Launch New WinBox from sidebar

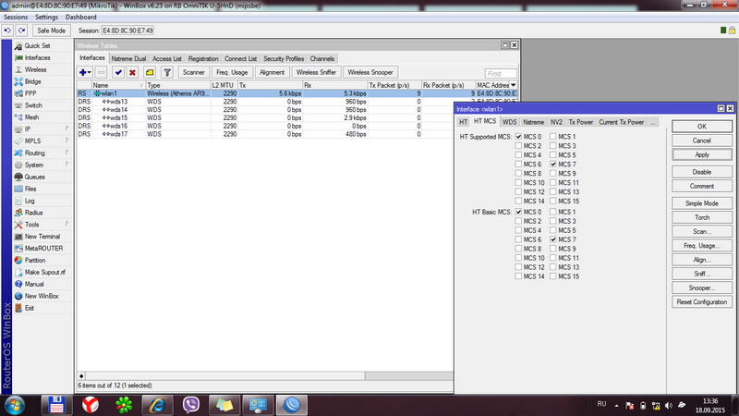click(x=42, y=296)
